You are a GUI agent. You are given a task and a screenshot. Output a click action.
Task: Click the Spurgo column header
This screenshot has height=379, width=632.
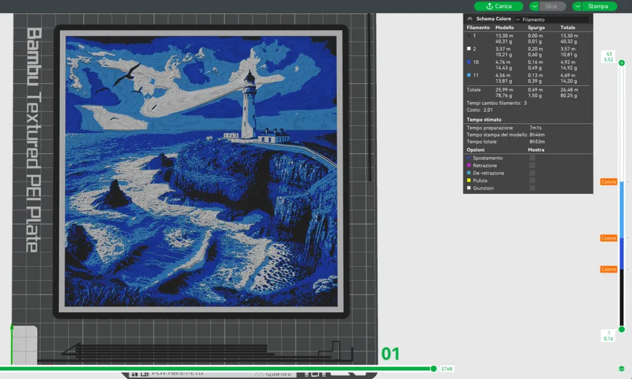536,27
